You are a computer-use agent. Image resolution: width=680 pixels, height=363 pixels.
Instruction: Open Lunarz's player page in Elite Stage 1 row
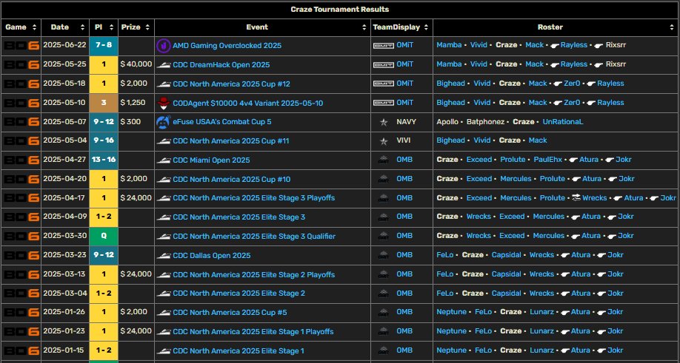click(541, 350)
